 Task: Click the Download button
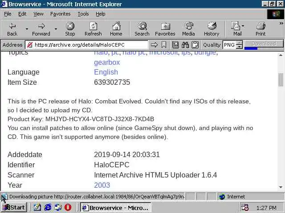click(264, 43)
